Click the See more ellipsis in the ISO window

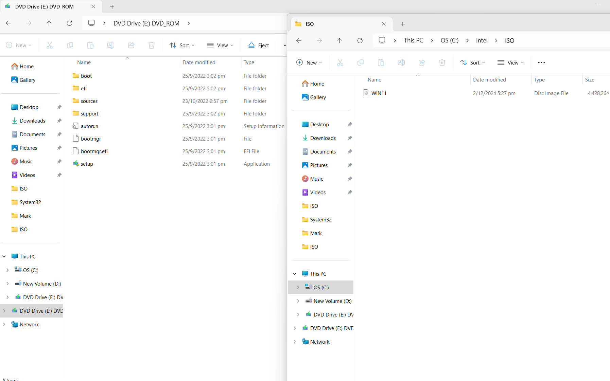point(541,62)
